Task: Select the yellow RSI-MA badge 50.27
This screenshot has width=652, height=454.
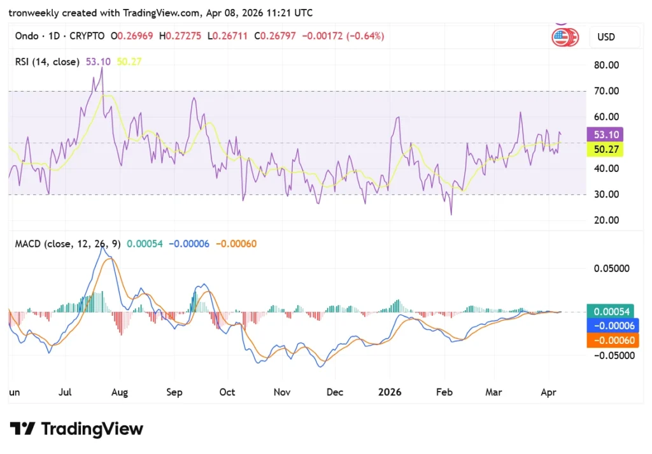Action: [605, 149]
